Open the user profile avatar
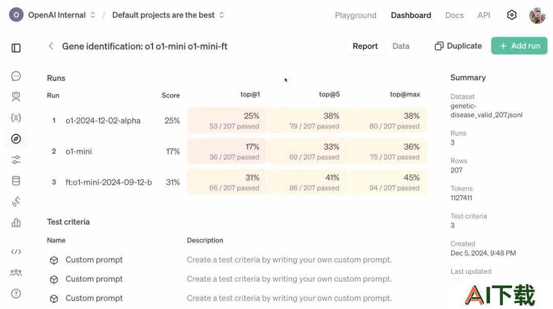Screen dimensions: 553x309 point(537,15)
